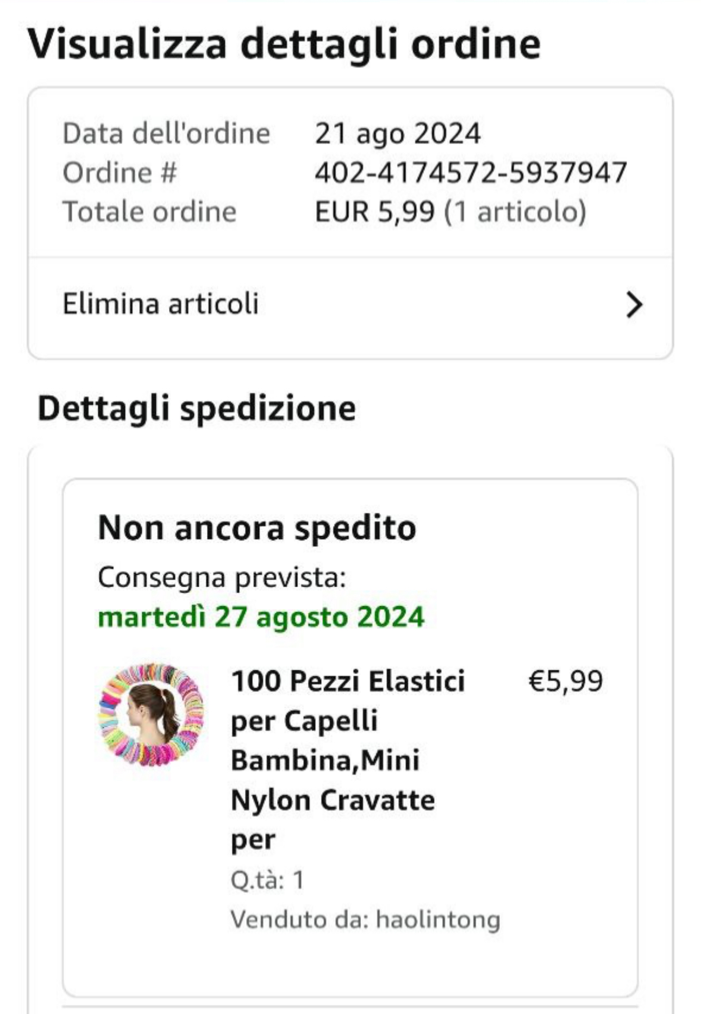Screen dimensions: 701x1014
Task: Click the order total EUR 5,99
Action: (x=375, y=211)
